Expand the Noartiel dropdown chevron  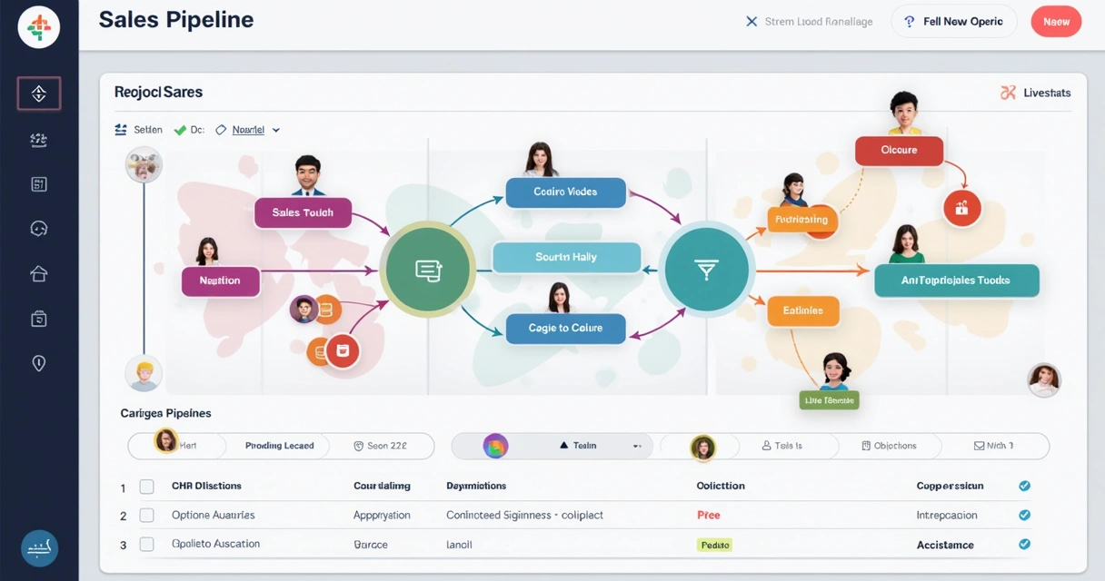[276, 130]
